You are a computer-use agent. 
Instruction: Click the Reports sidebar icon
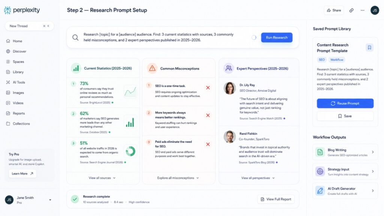pos(8,113)
